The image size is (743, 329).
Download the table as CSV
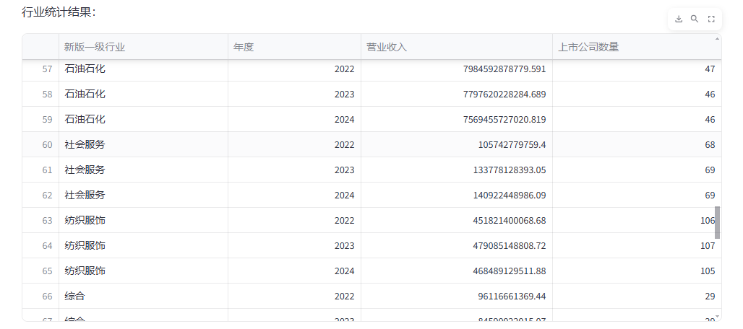[679, 19]
